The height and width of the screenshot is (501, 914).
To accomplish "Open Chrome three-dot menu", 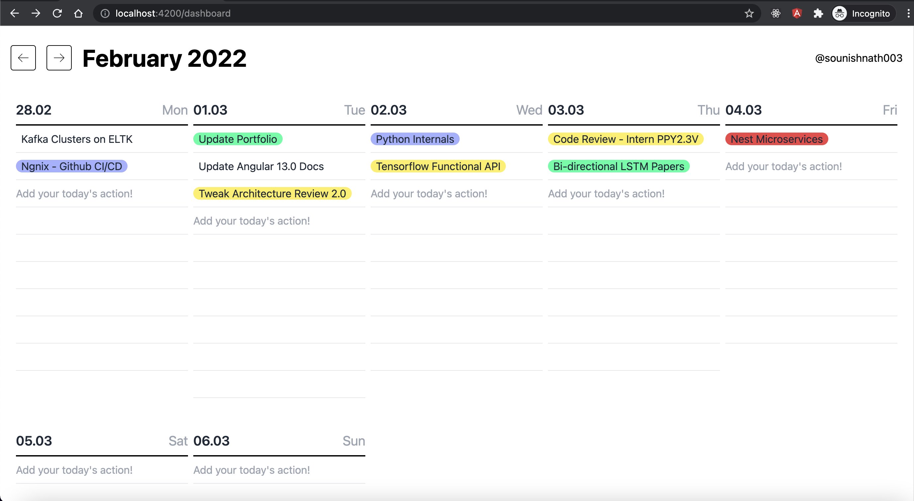I will click(908, 14).
